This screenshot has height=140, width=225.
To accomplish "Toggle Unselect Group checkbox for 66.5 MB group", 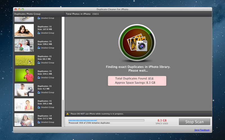I will pyautogui.click(x=39, y=63).
